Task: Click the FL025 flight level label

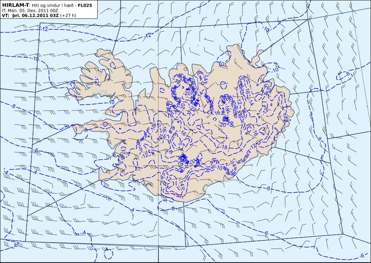Action: click(x=85, y=5)
